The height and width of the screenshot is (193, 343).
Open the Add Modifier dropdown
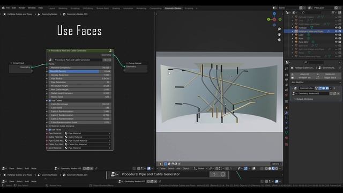click(316, 82)
